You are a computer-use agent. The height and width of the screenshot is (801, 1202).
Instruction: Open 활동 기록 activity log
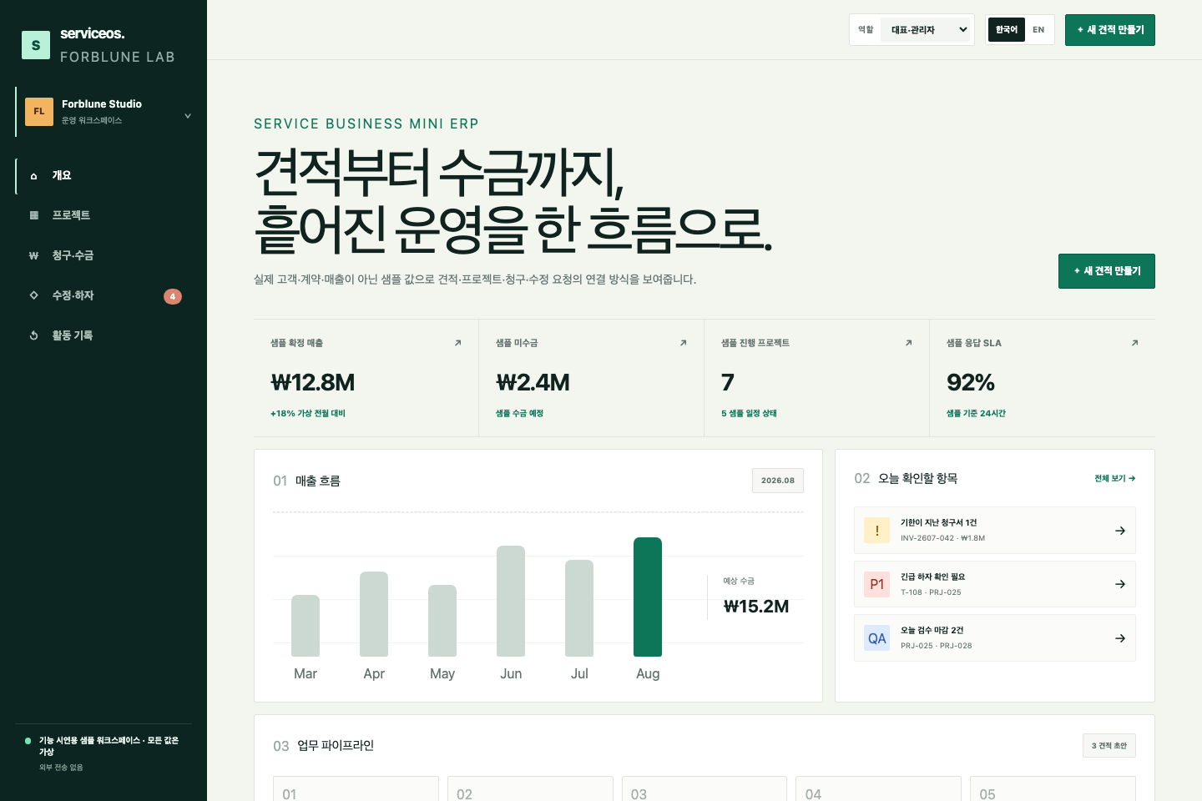(104, 335)
